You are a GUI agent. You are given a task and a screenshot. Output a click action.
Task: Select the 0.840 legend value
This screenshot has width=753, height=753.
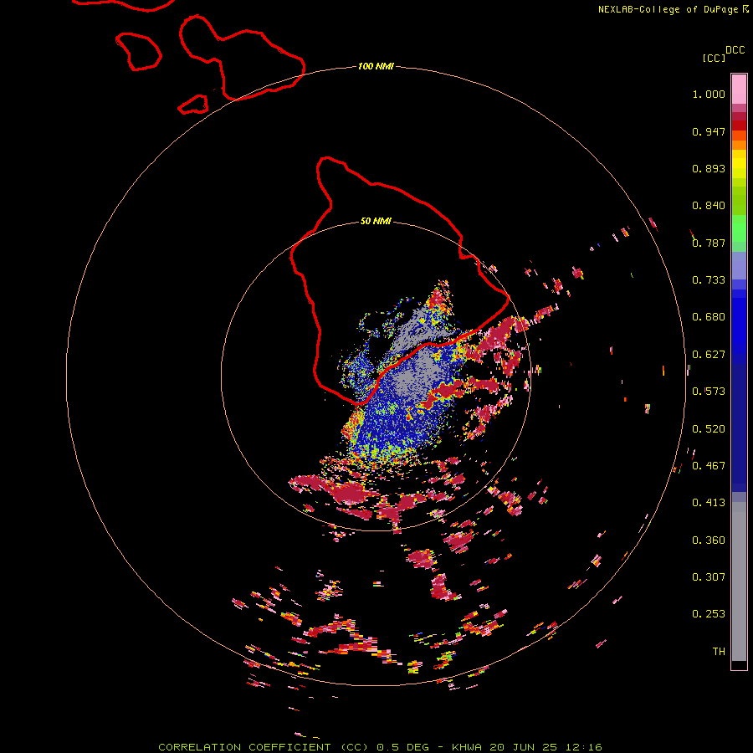tap(709, 206)
